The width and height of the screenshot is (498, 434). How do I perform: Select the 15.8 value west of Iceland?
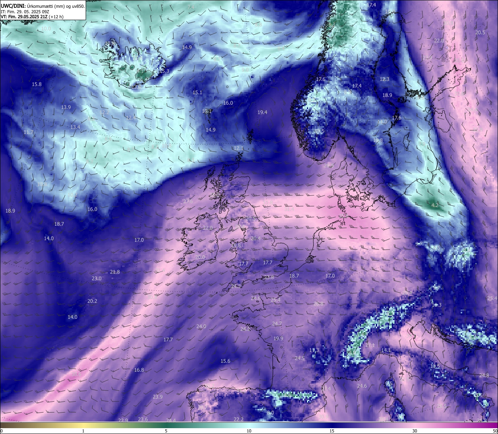coord(37,84)
